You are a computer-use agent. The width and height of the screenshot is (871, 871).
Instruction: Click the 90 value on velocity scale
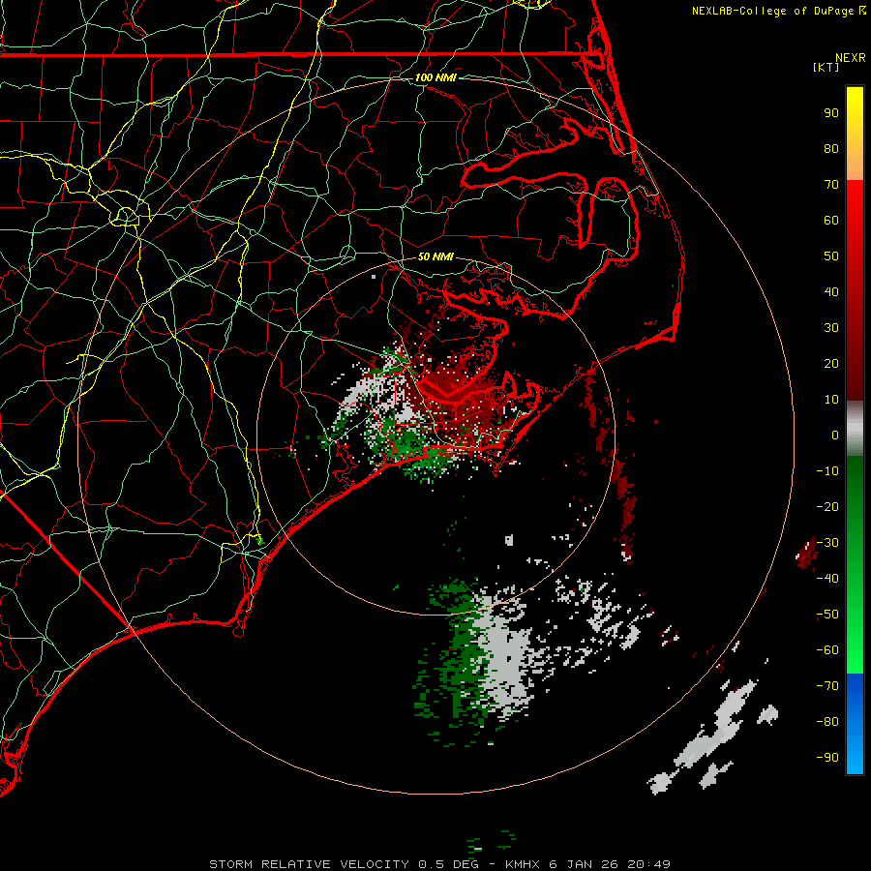coord(831,113)
